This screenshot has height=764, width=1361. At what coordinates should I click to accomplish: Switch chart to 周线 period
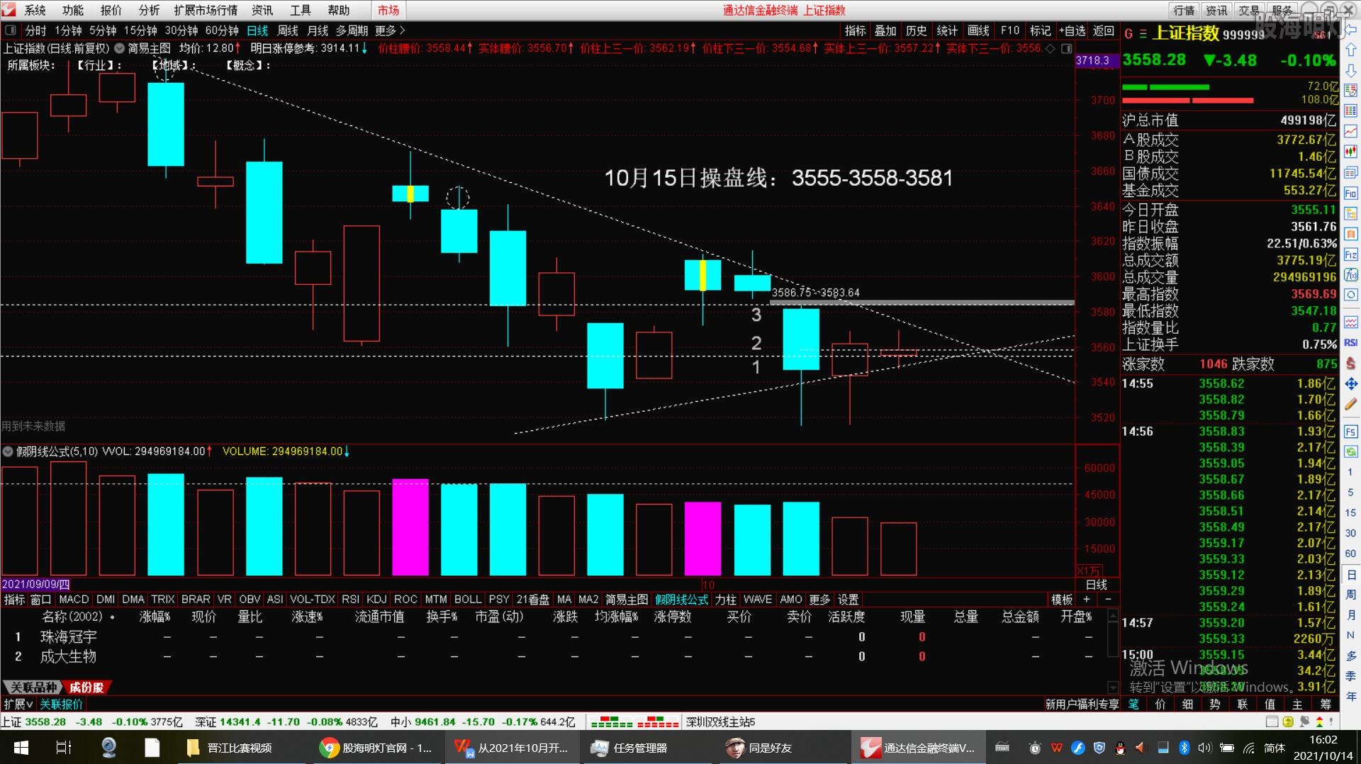(x=288, y=30)
